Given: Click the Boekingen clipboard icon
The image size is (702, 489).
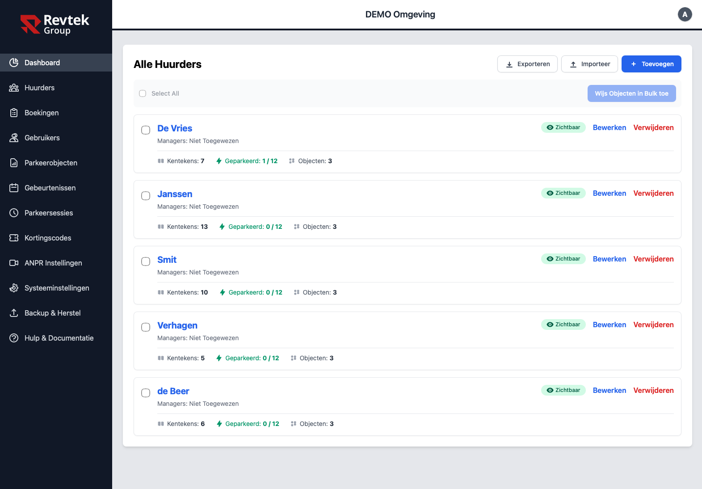Looking at the screenshot, I should click(x=14, y=113).
